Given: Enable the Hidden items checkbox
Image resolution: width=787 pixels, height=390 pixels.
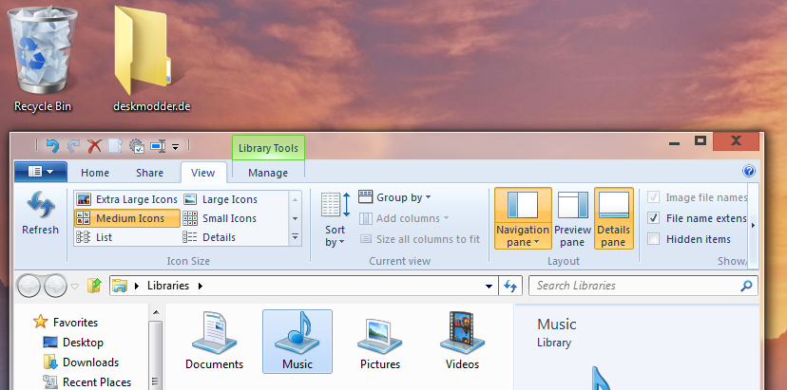Looking at the screenshot, I should (654, 239).
